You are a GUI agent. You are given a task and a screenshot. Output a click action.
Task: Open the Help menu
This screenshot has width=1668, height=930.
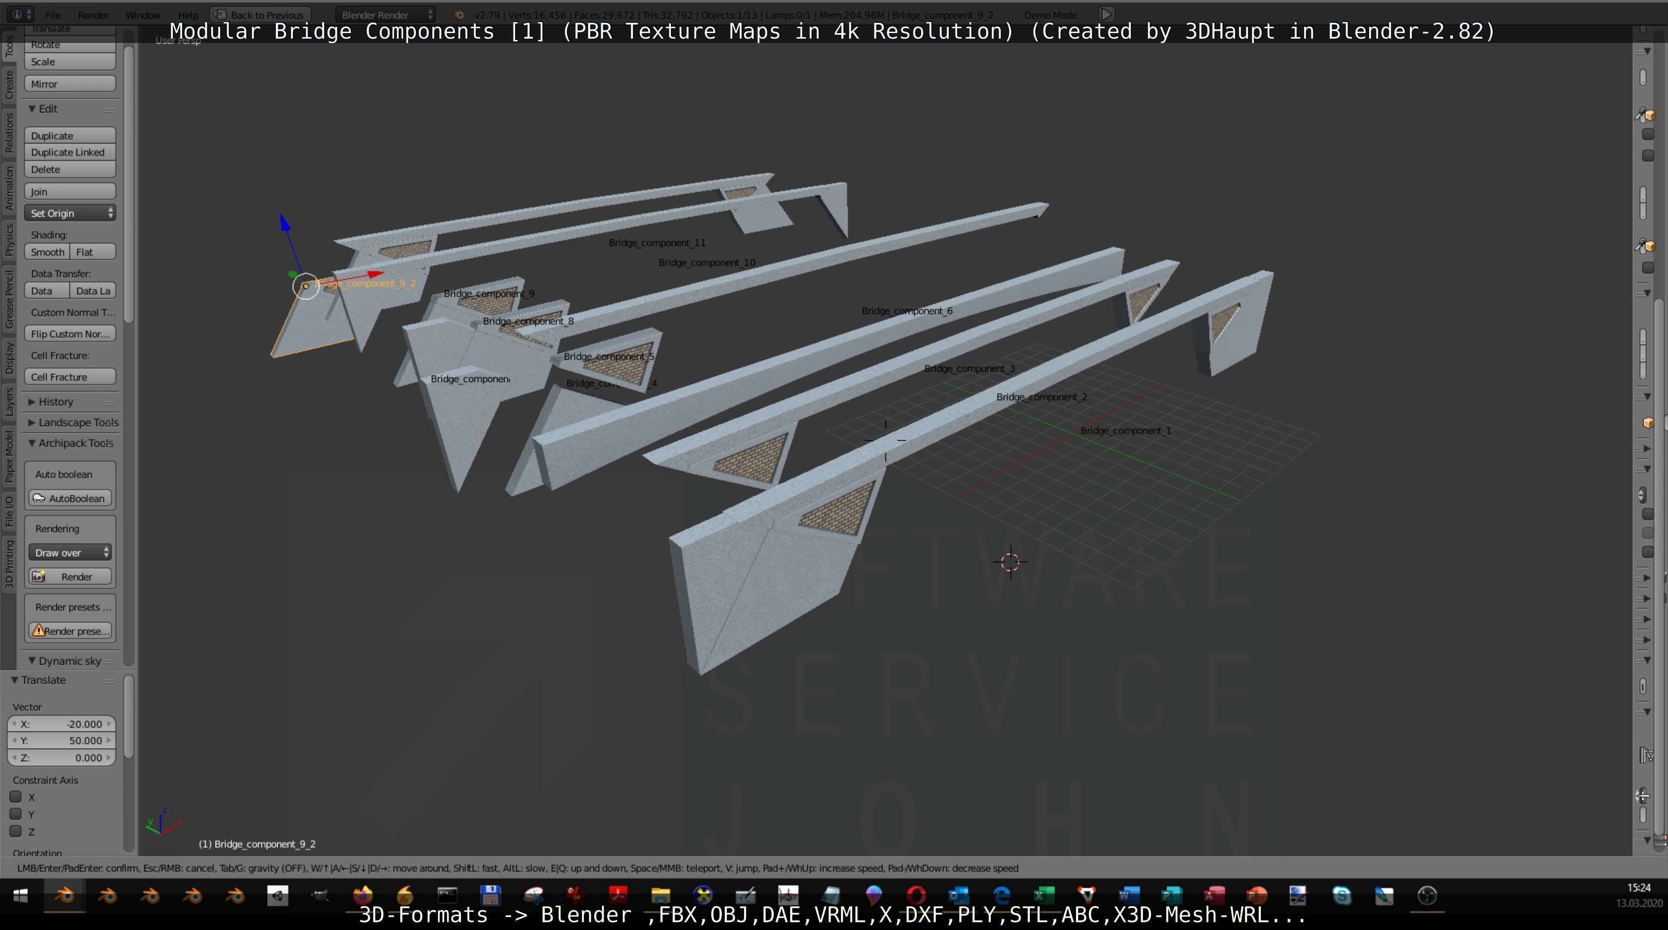pyautogui.click(x=188, y=14)
